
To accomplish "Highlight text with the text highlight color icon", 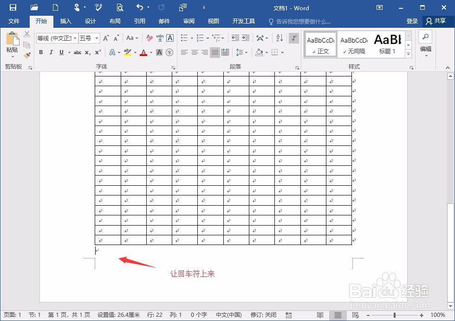I will point(128,52).
